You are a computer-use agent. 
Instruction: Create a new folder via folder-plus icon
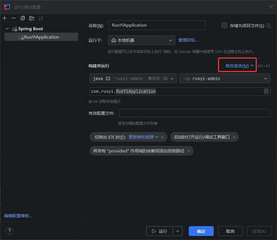(32, 18)
